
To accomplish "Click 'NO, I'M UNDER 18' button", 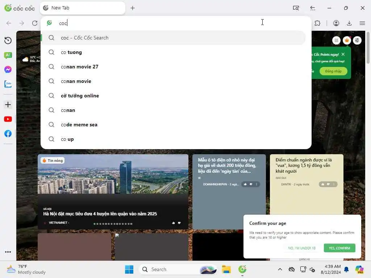I will pos(302,248).
